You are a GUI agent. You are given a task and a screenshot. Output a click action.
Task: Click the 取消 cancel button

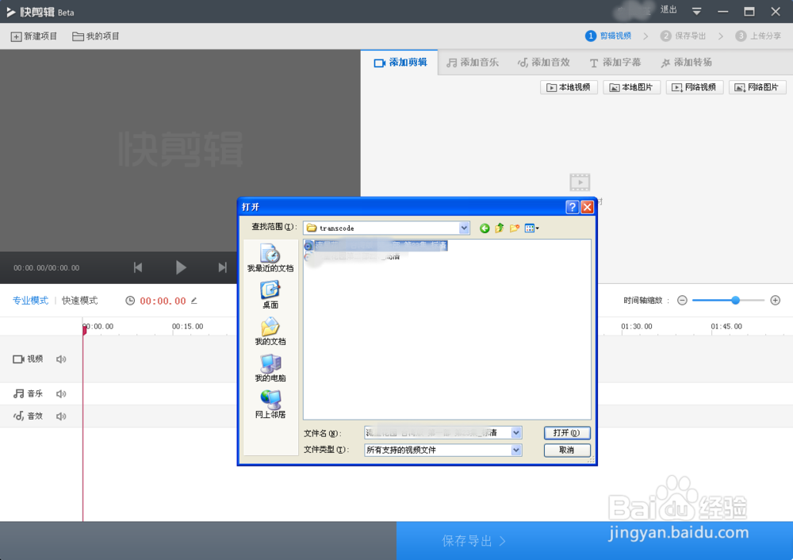click(567, 451)
